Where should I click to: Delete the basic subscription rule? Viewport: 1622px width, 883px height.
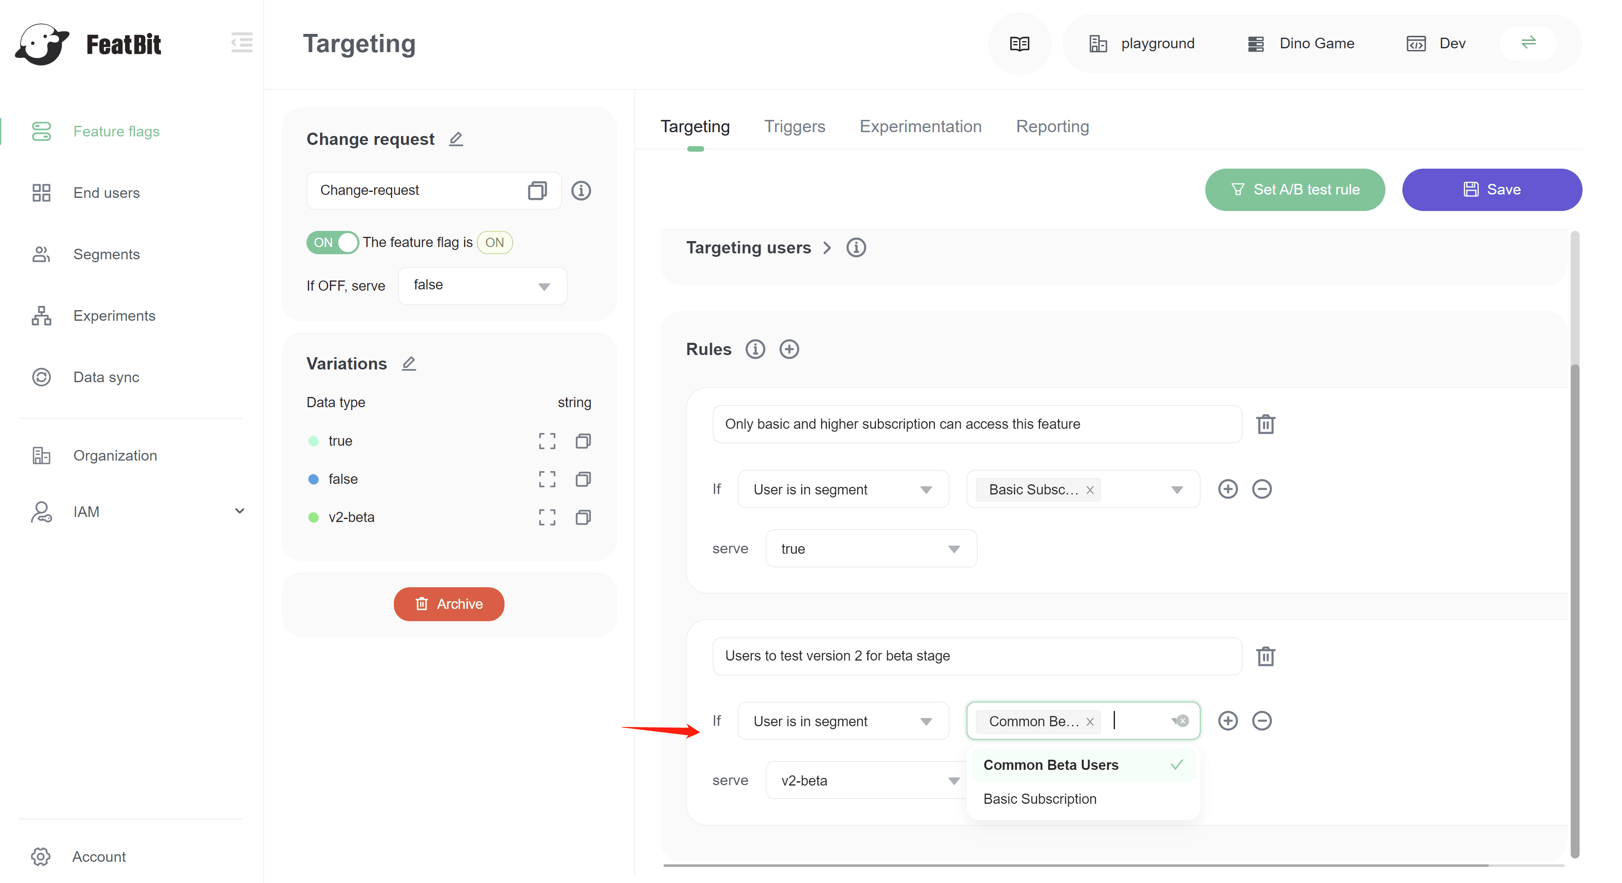click(x=1265, y=424)
